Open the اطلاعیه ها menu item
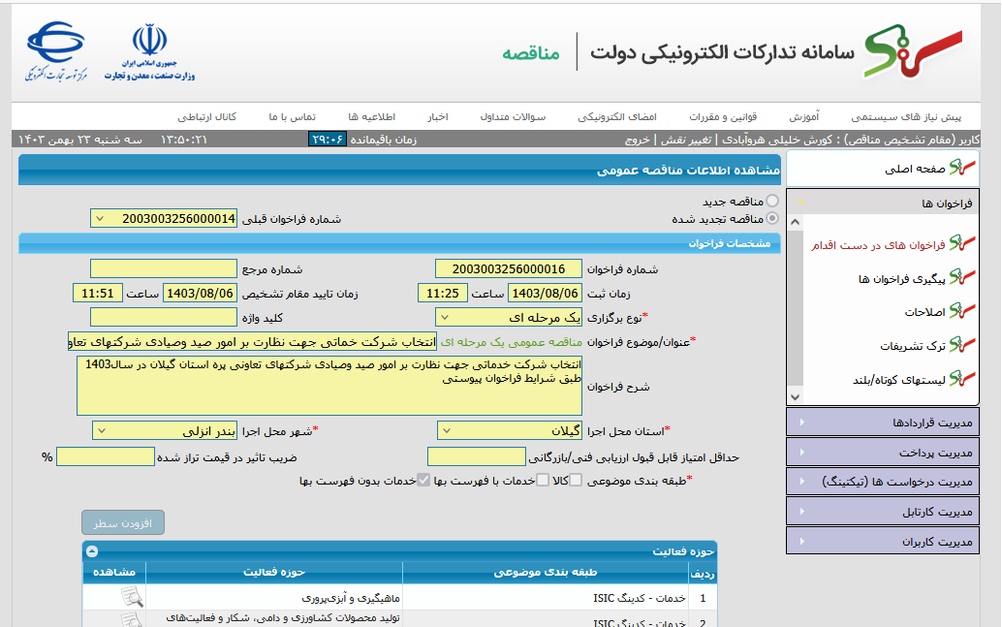The height and width of the screenshot is (627, 1002). click(372, 117)
